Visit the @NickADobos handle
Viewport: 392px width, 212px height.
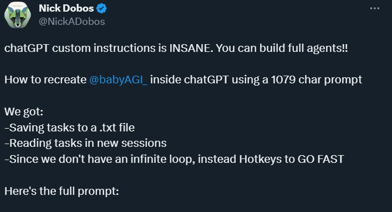[72, 22]
